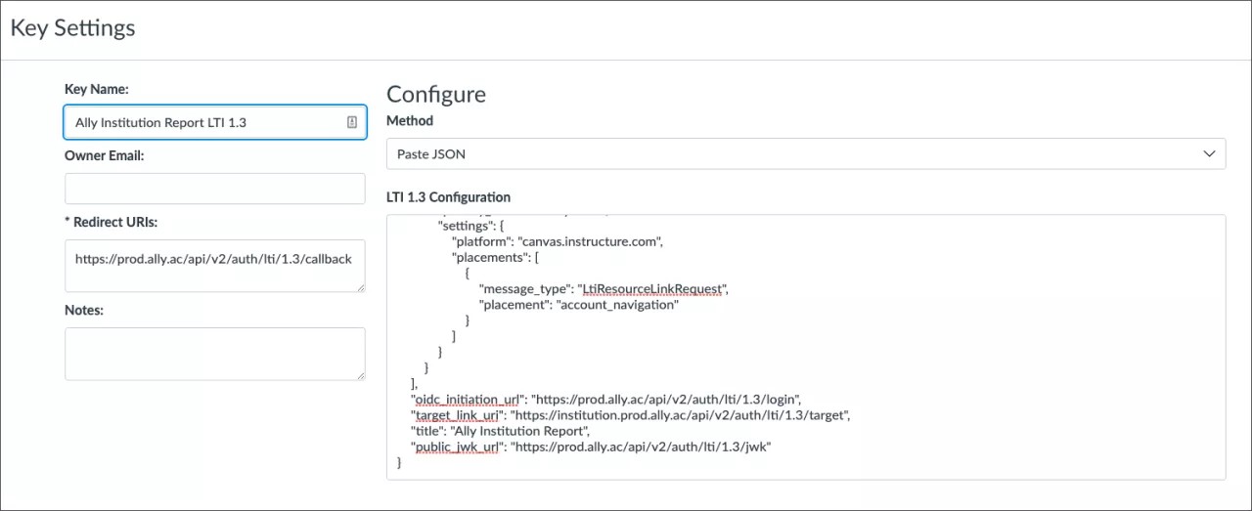Place cursor on the "oidc_initiation_url" key
The image size is (1252, 511).
[x=469, y=400]
